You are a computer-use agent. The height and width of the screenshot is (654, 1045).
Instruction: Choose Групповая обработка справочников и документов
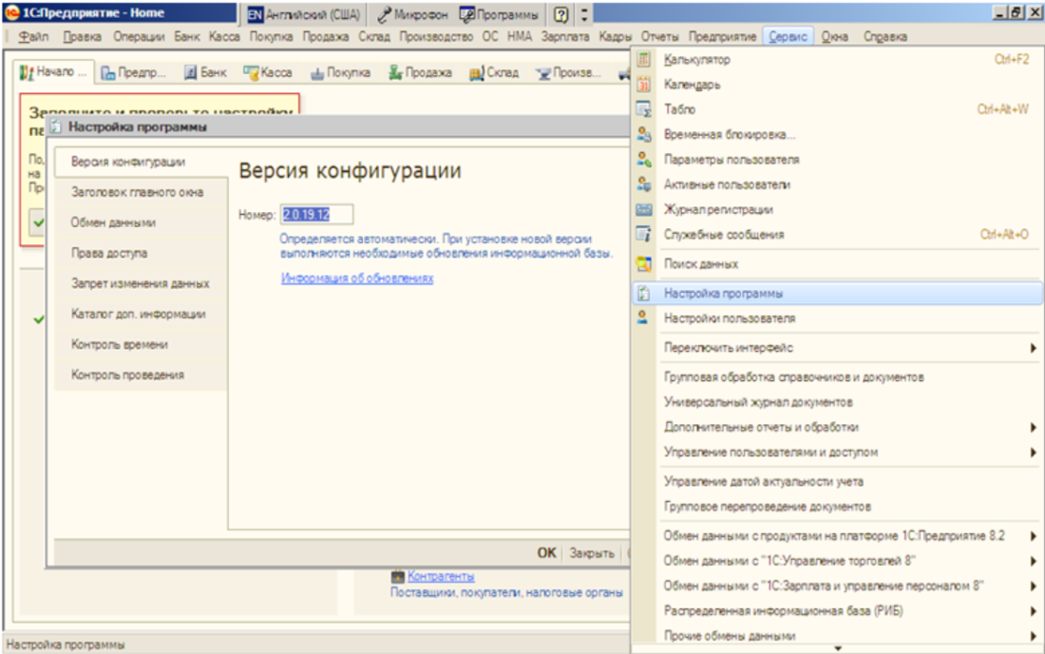[794, 377]
